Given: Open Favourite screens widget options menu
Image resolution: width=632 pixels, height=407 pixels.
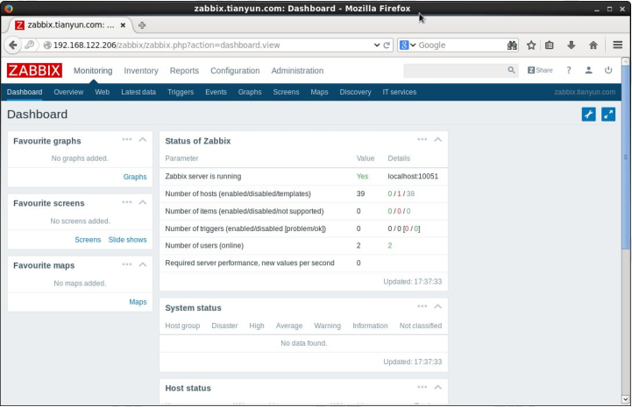Looking at the screenshot, I should point(127,202).
